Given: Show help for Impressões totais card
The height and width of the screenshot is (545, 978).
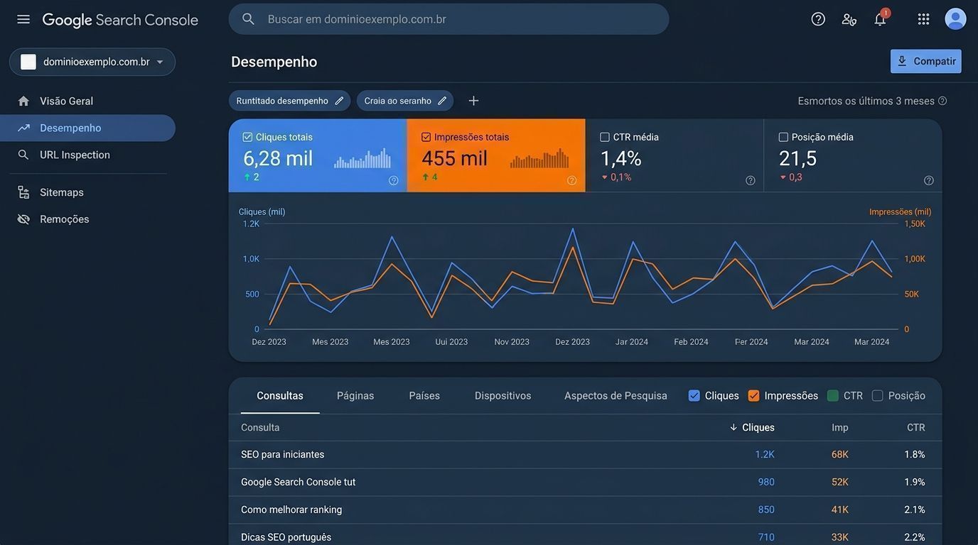Looking at the screenshot, I should tap(571, 180).
